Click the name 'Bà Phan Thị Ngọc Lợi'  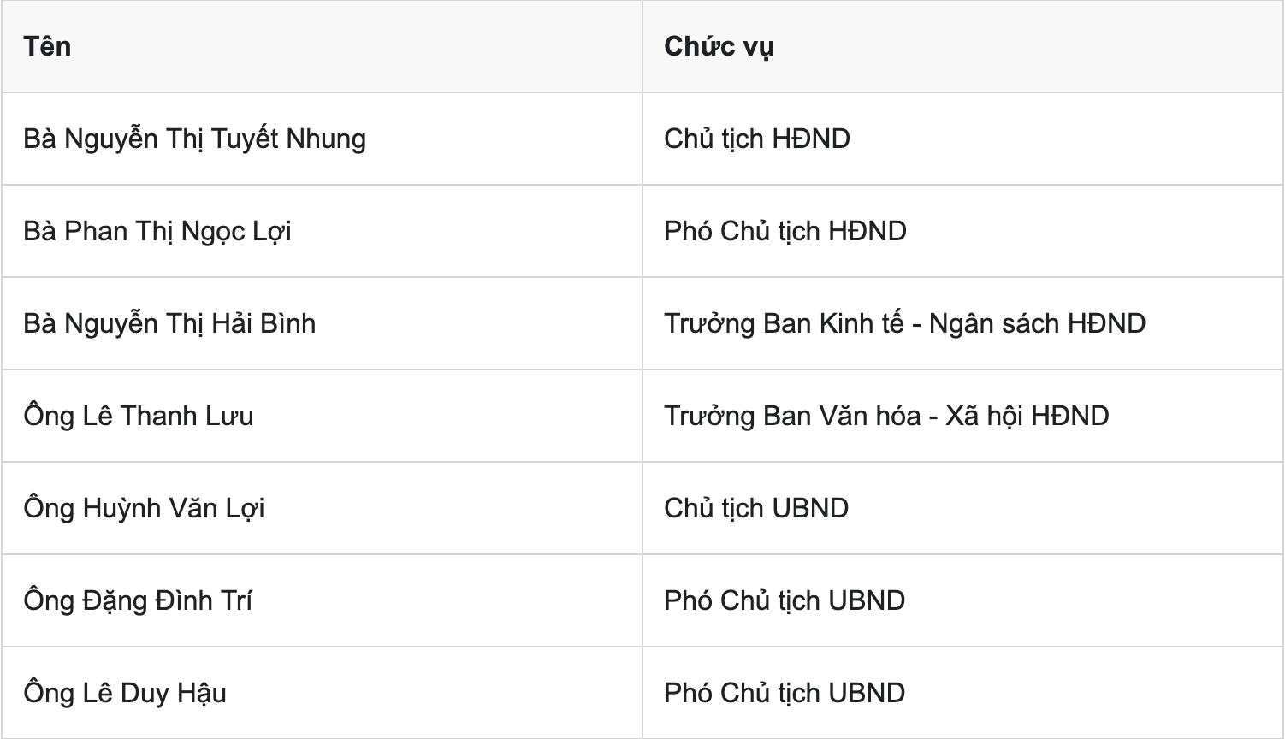coord(157,231)
